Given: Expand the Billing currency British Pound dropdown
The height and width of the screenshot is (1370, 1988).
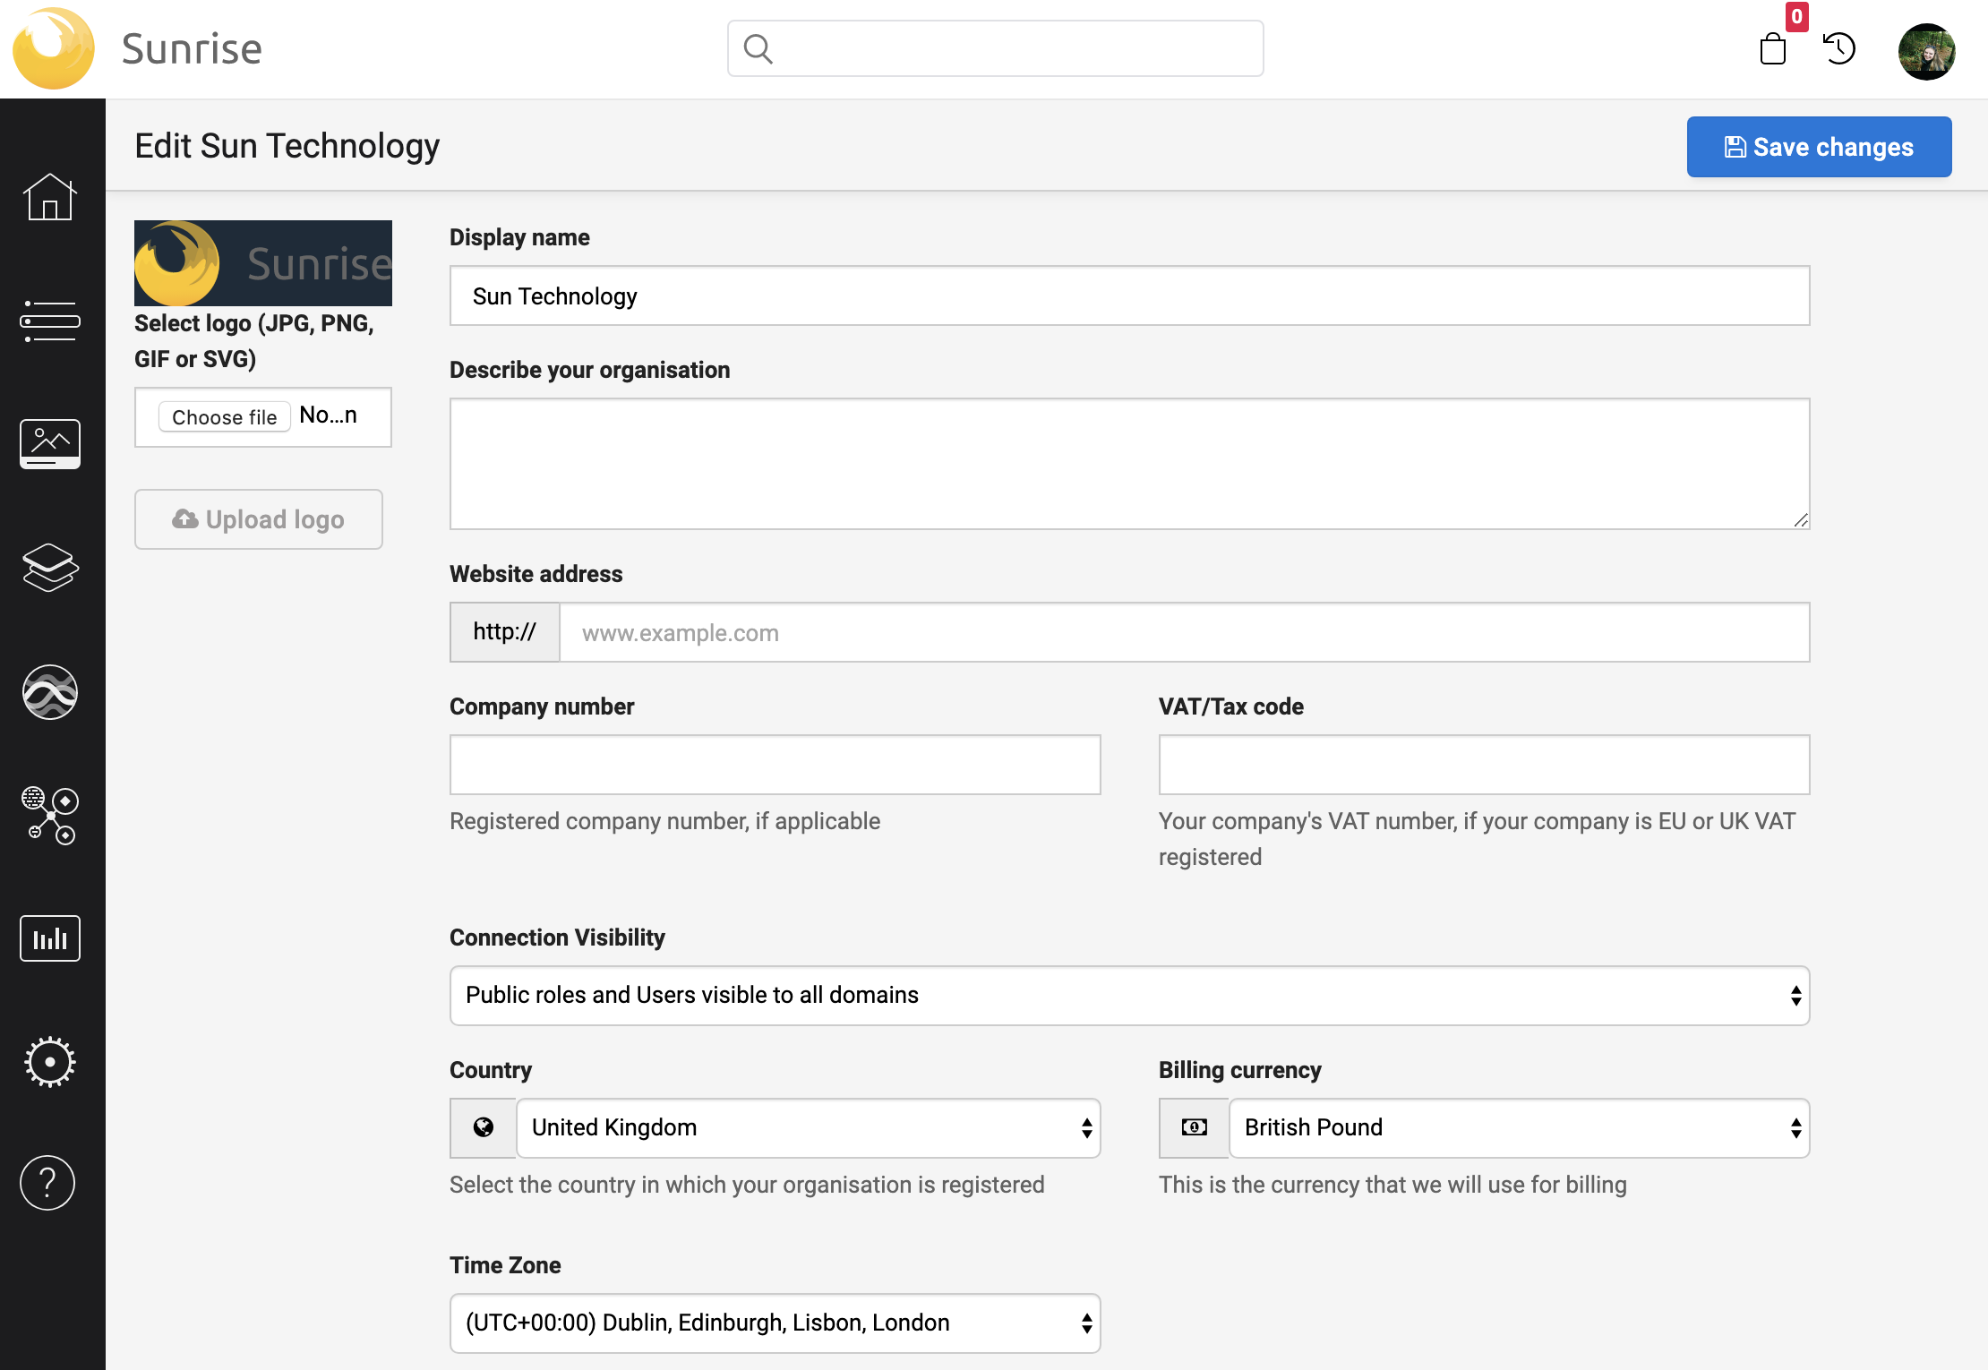Looking at the screenshot, I should coord(1519,1127).
